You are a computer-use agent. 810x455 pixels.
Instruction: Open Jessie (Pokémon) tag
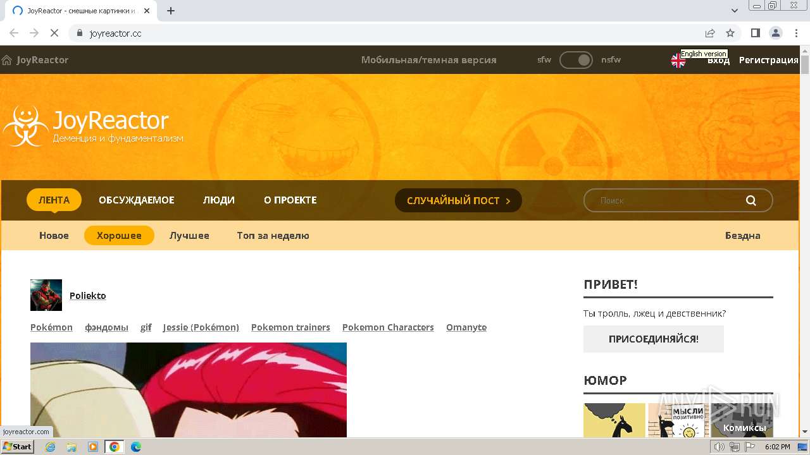pos(201,327)
